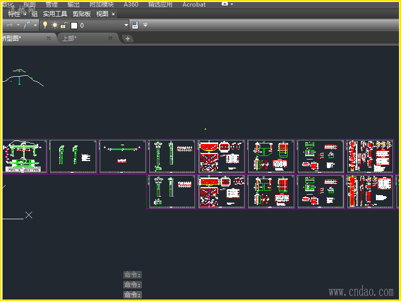Image resolution: width=401 pixels, height=301 pixels.
Task: Create new drawing with plus tab
Action: point(128,39)
